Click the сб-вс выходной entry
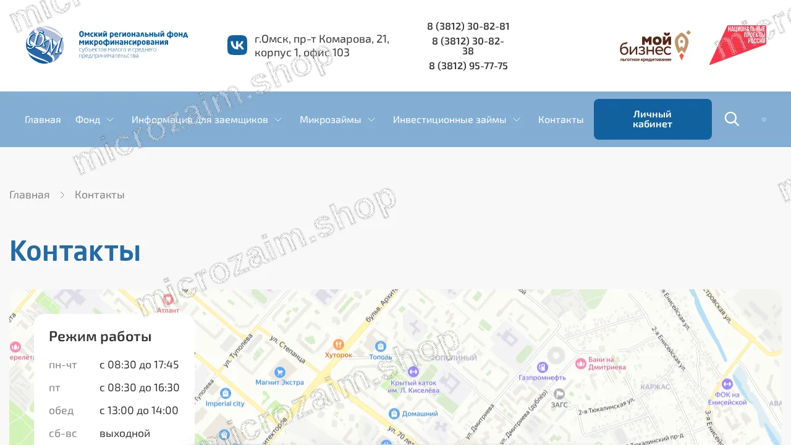 125,433
